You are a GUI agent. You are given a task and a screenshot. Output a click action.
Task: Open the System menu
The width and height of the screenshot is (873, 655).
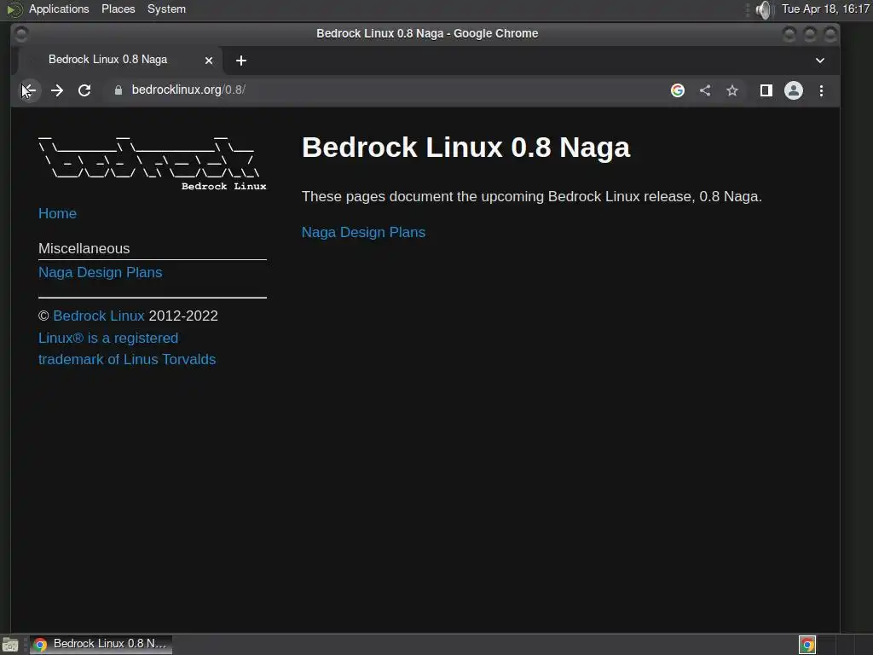tap(166, 9)
